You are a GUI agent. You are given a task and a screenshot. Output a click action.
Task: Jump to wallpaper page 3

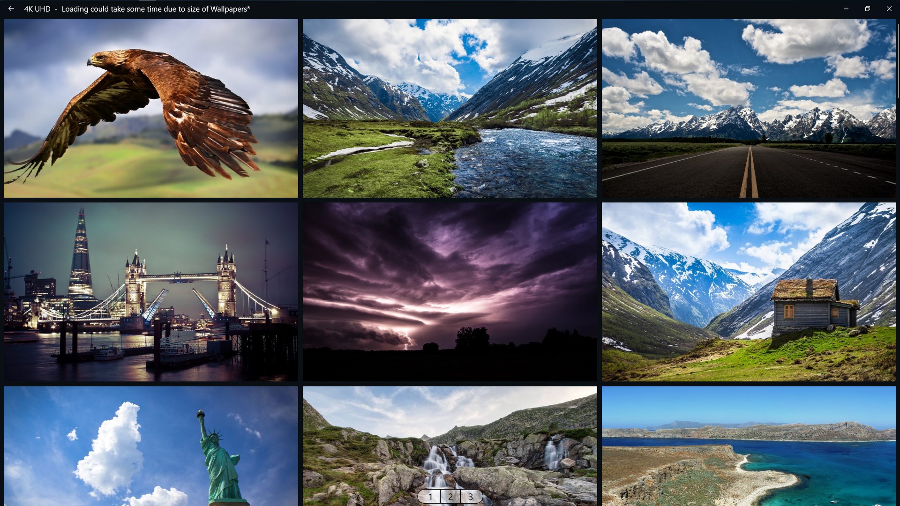pos(471,497)
